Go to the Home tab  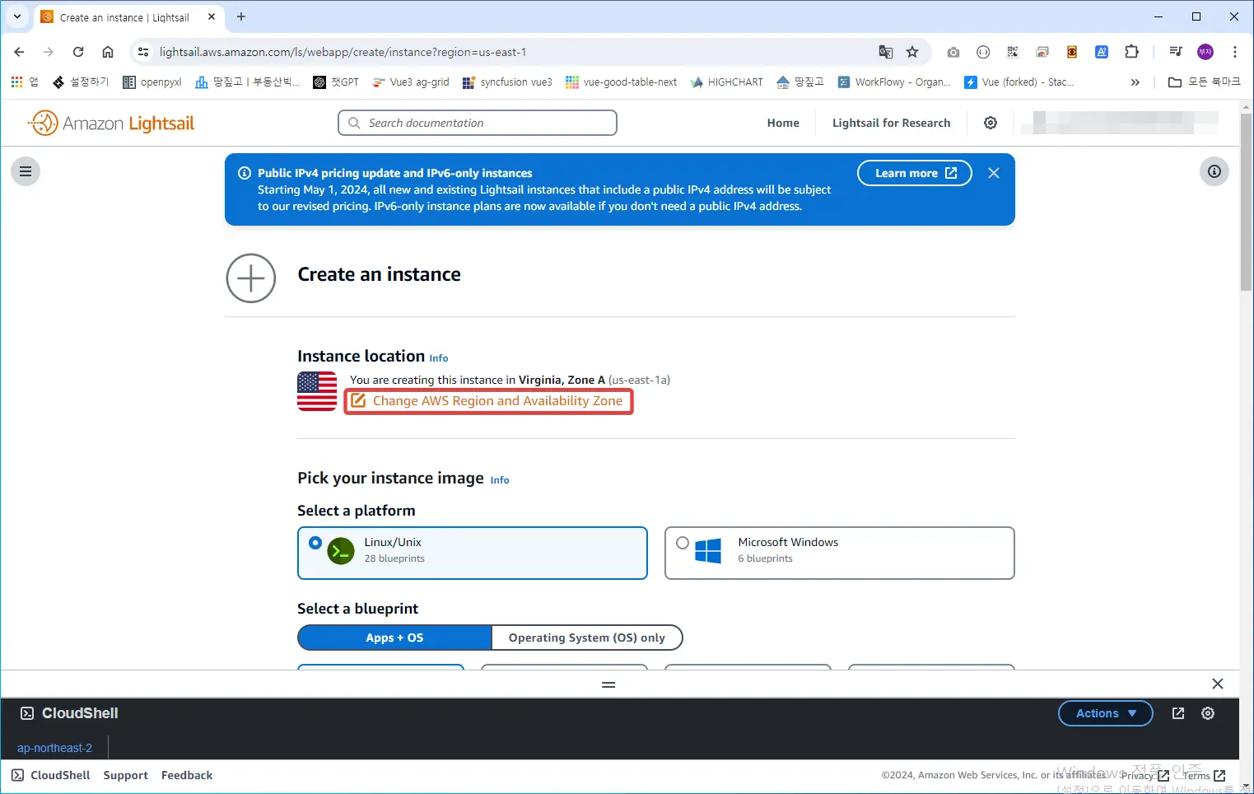click(x=783, y=123)
